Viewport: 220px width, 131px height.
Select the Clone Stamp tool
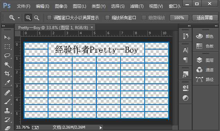click(7, 111)
